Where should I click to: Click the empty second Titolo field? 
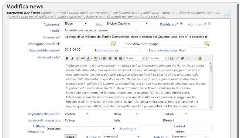pos(172,30)
